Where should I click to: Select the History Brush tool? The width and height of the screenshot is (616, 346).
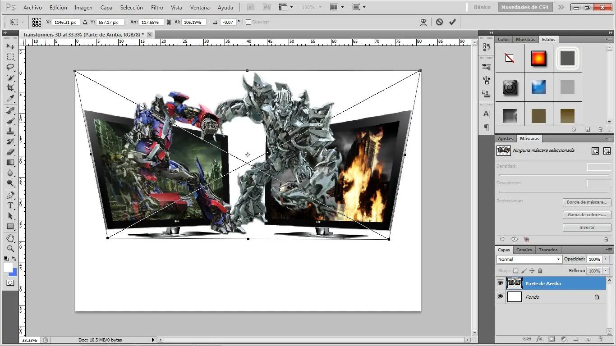point(10,141)
